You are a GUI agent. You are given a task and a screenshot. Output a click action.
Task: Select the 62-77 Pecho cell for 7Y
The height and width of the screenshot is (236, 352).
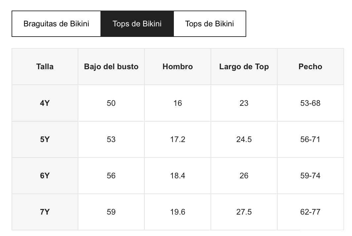pos(310,212)
